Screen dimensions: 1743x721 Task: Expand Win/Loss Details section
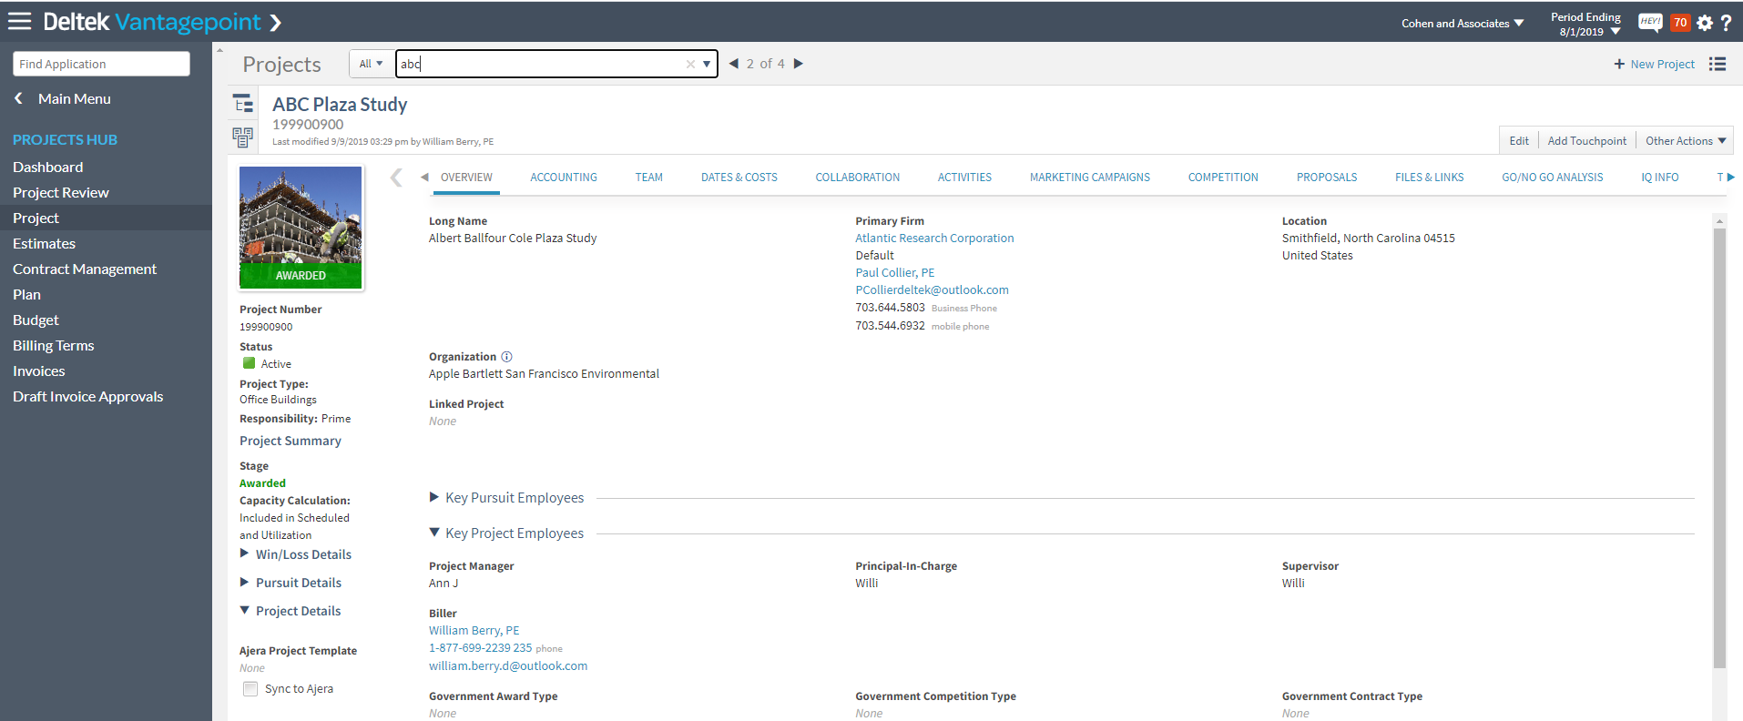[x=245, y=553]
